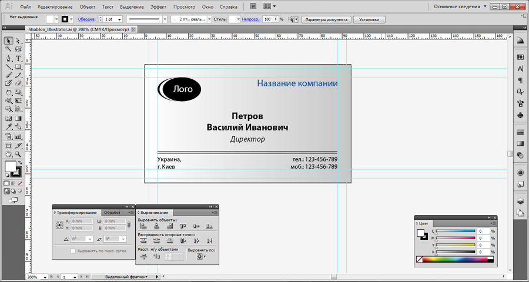Click the Обводка stroke link
Screen dimensions: 529x282
point(87,19)
